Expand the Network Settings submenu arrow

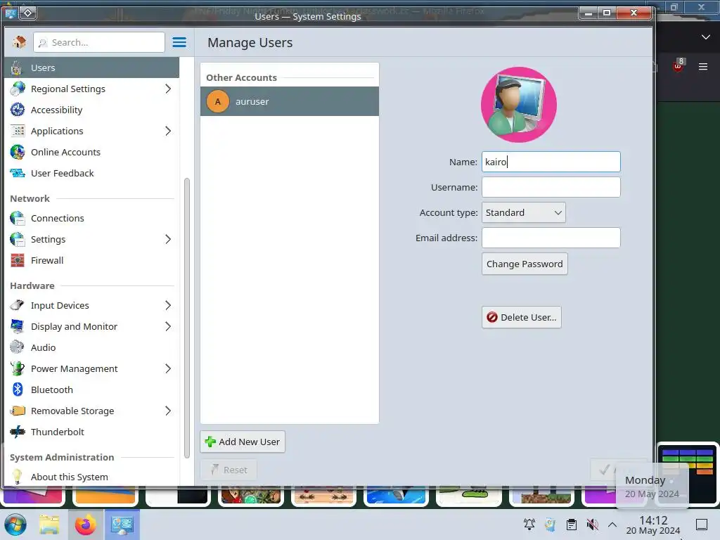[168, 239]
